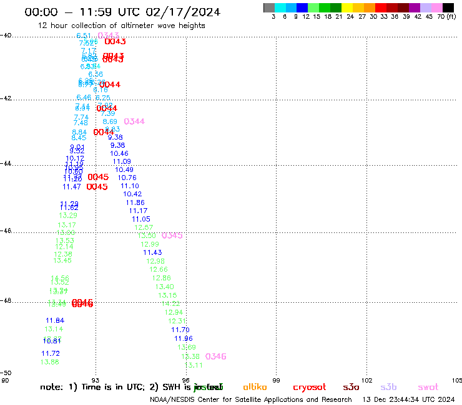Click the 'swot' satellite legend label
Image resolution: width=462 pixels, height=405 pixels.
(x=428, y=388)
